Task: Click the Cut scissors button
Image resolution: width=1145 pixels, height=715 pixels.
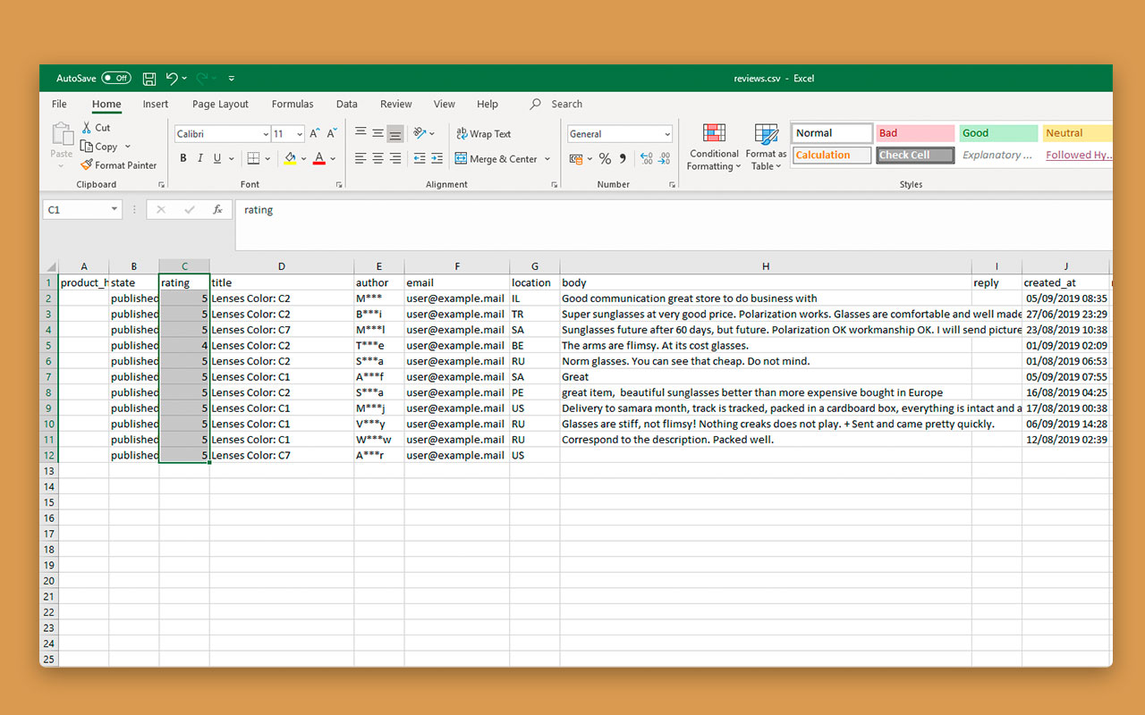Action: click(x=96, y=128)
